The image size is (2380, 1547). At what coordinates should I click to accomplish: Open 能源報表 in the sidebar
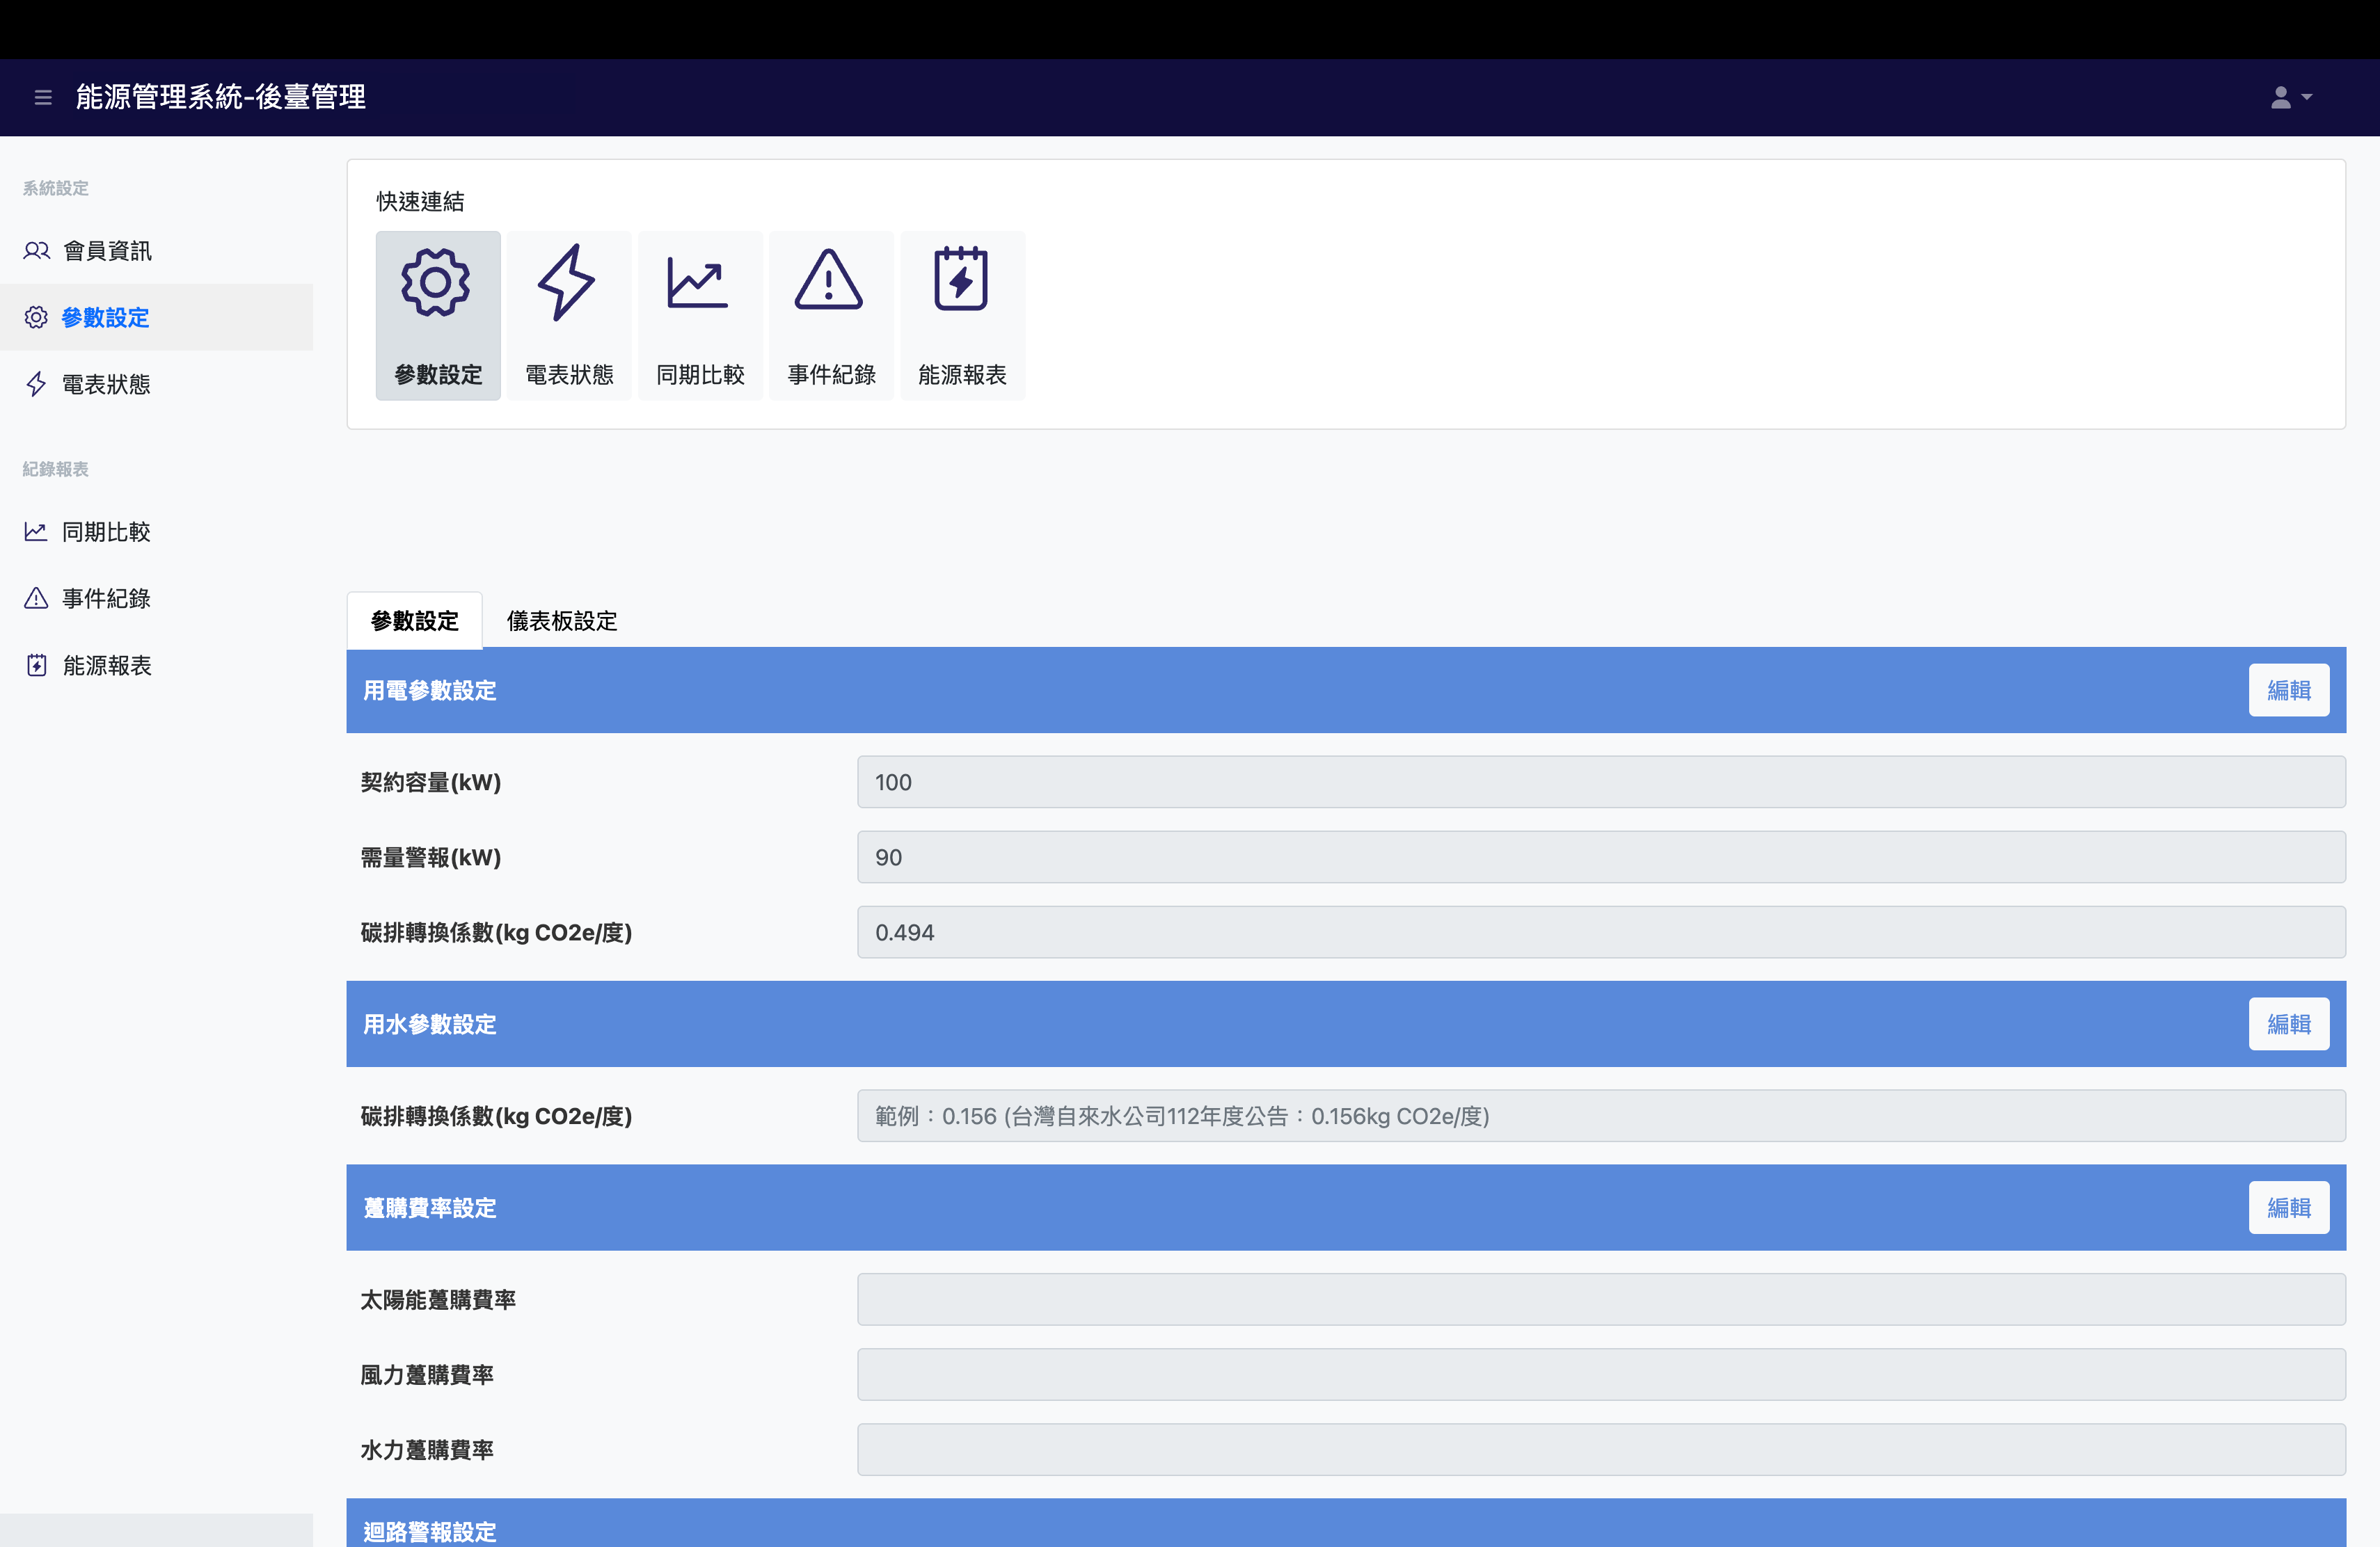pos(106,666)
